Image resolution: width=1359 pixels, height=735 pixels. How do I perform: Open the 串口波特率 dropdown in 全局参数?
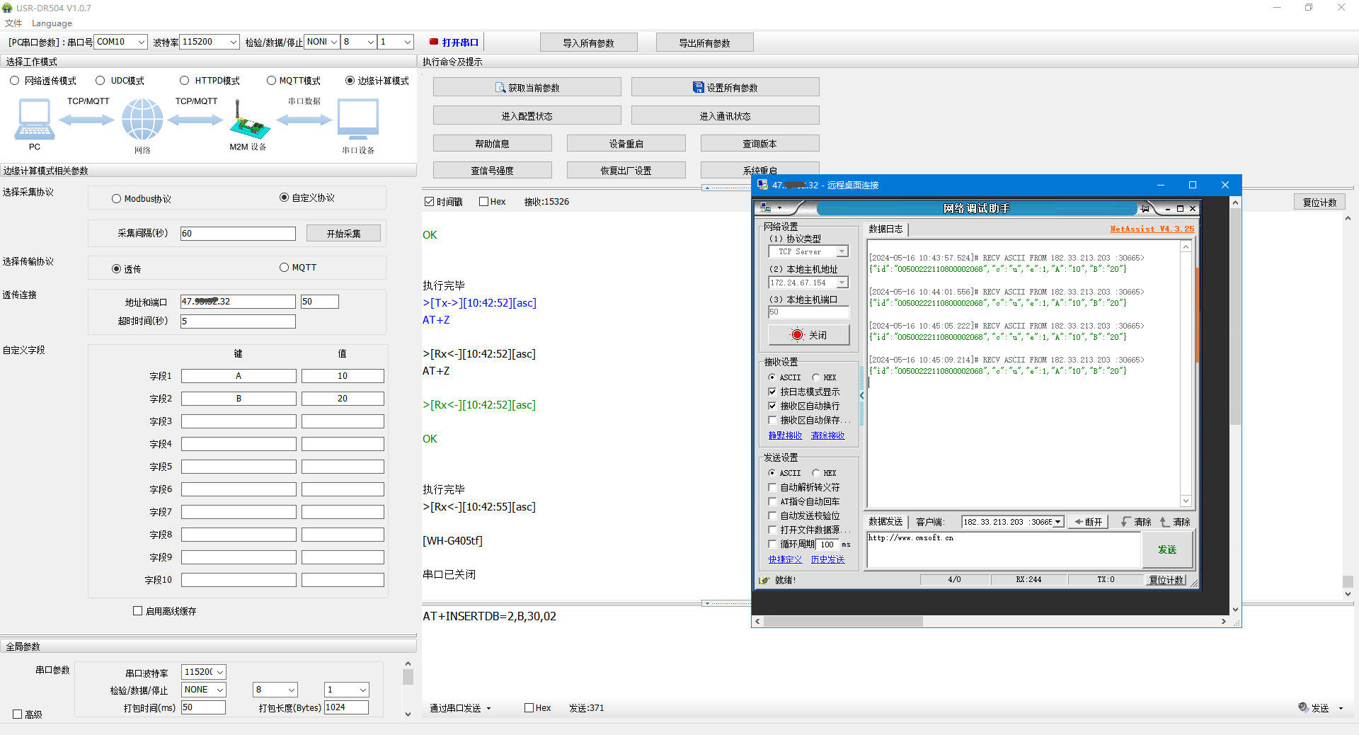click(x=220, y=672)
